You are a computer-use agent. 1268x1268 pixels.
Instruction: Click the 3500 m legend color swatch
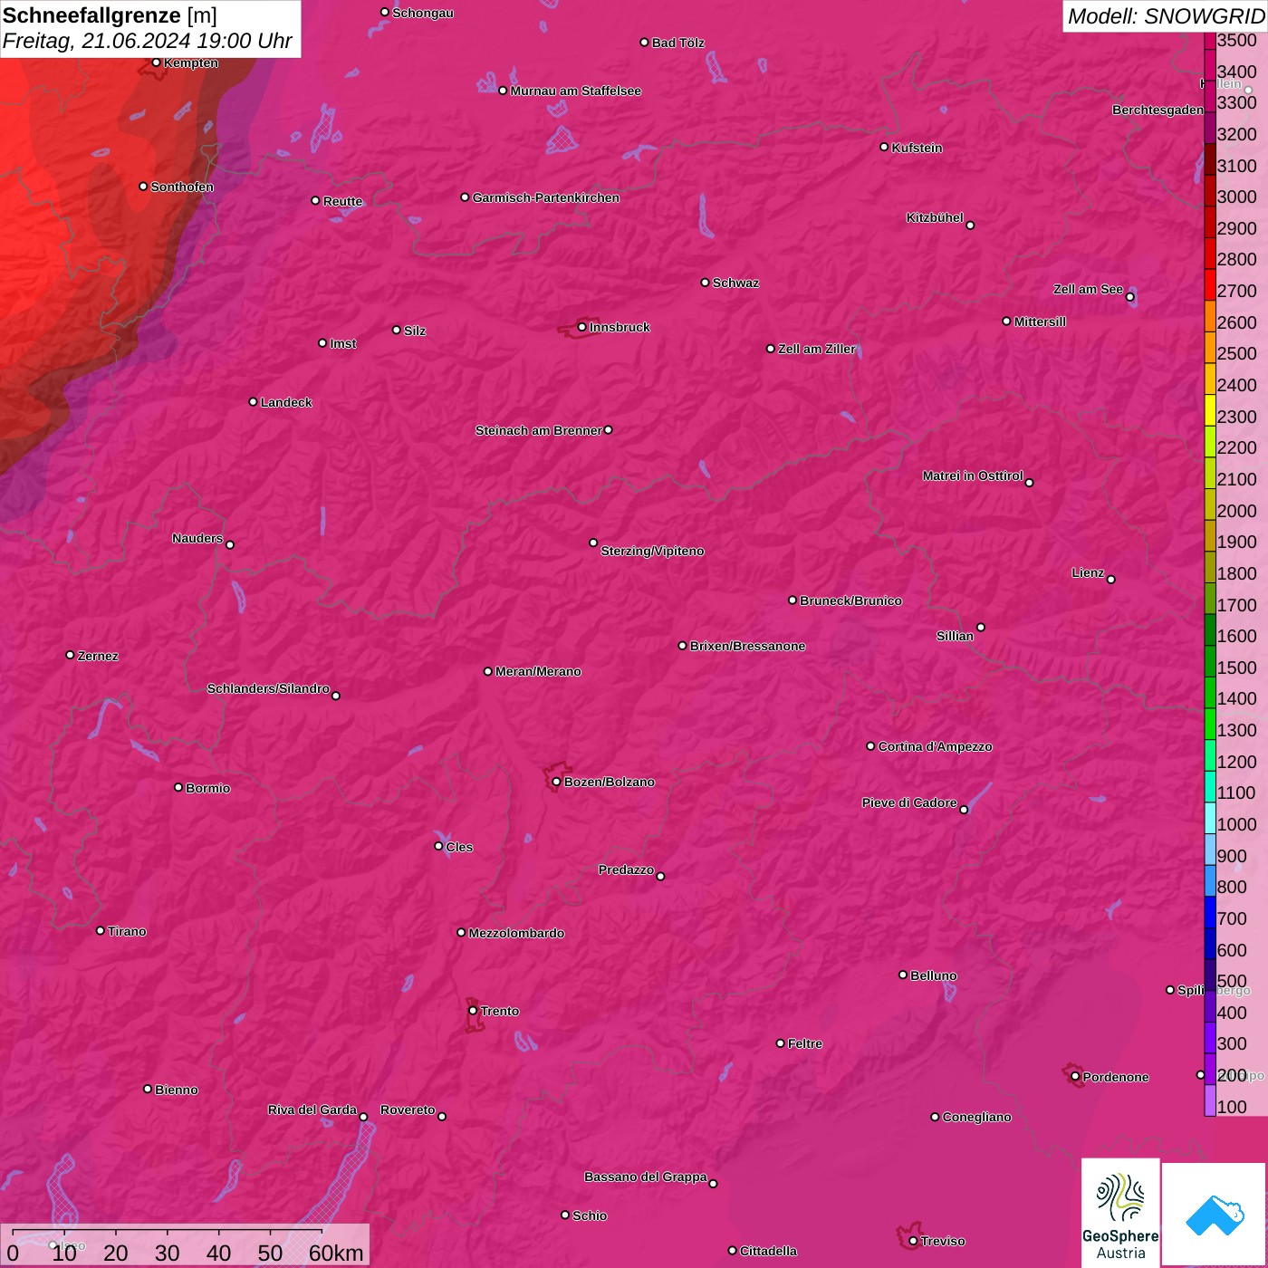1209,40
